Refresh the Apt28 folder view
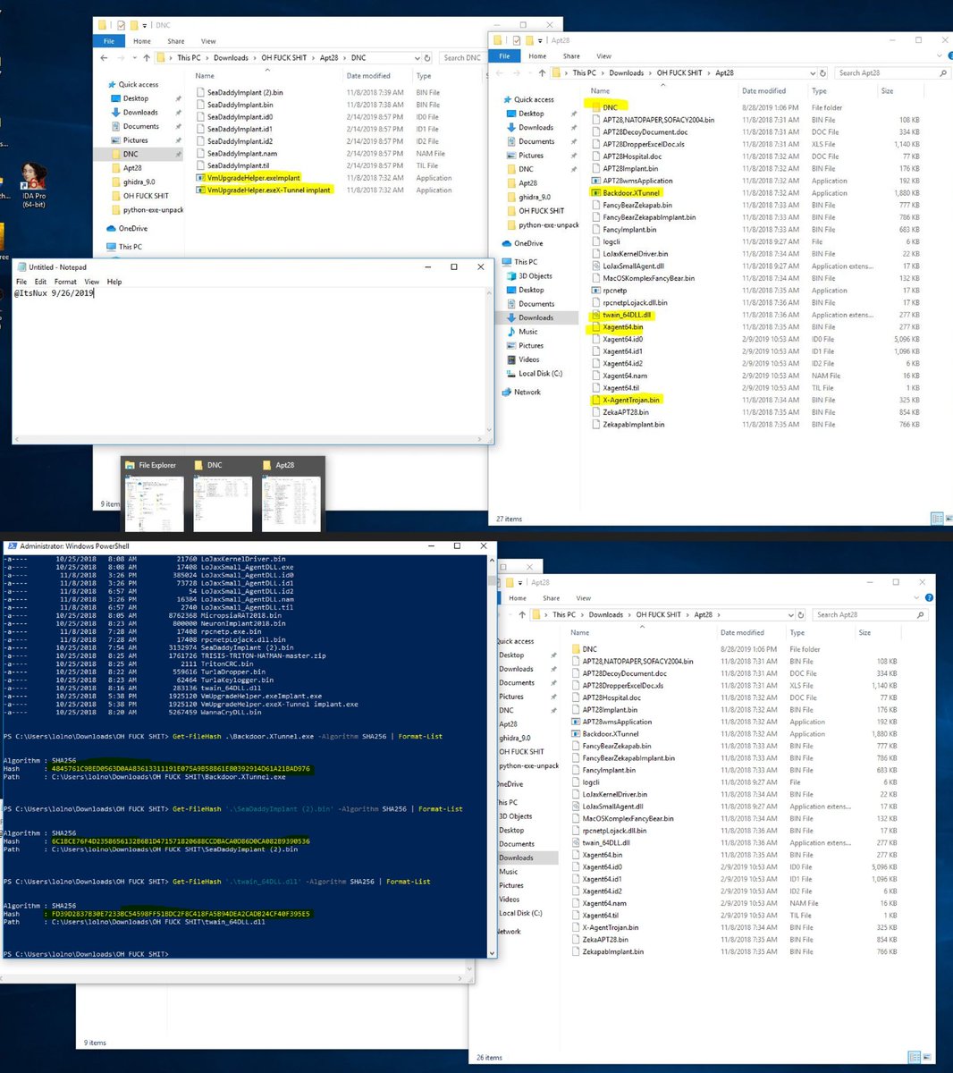 [x=823, y=72]
